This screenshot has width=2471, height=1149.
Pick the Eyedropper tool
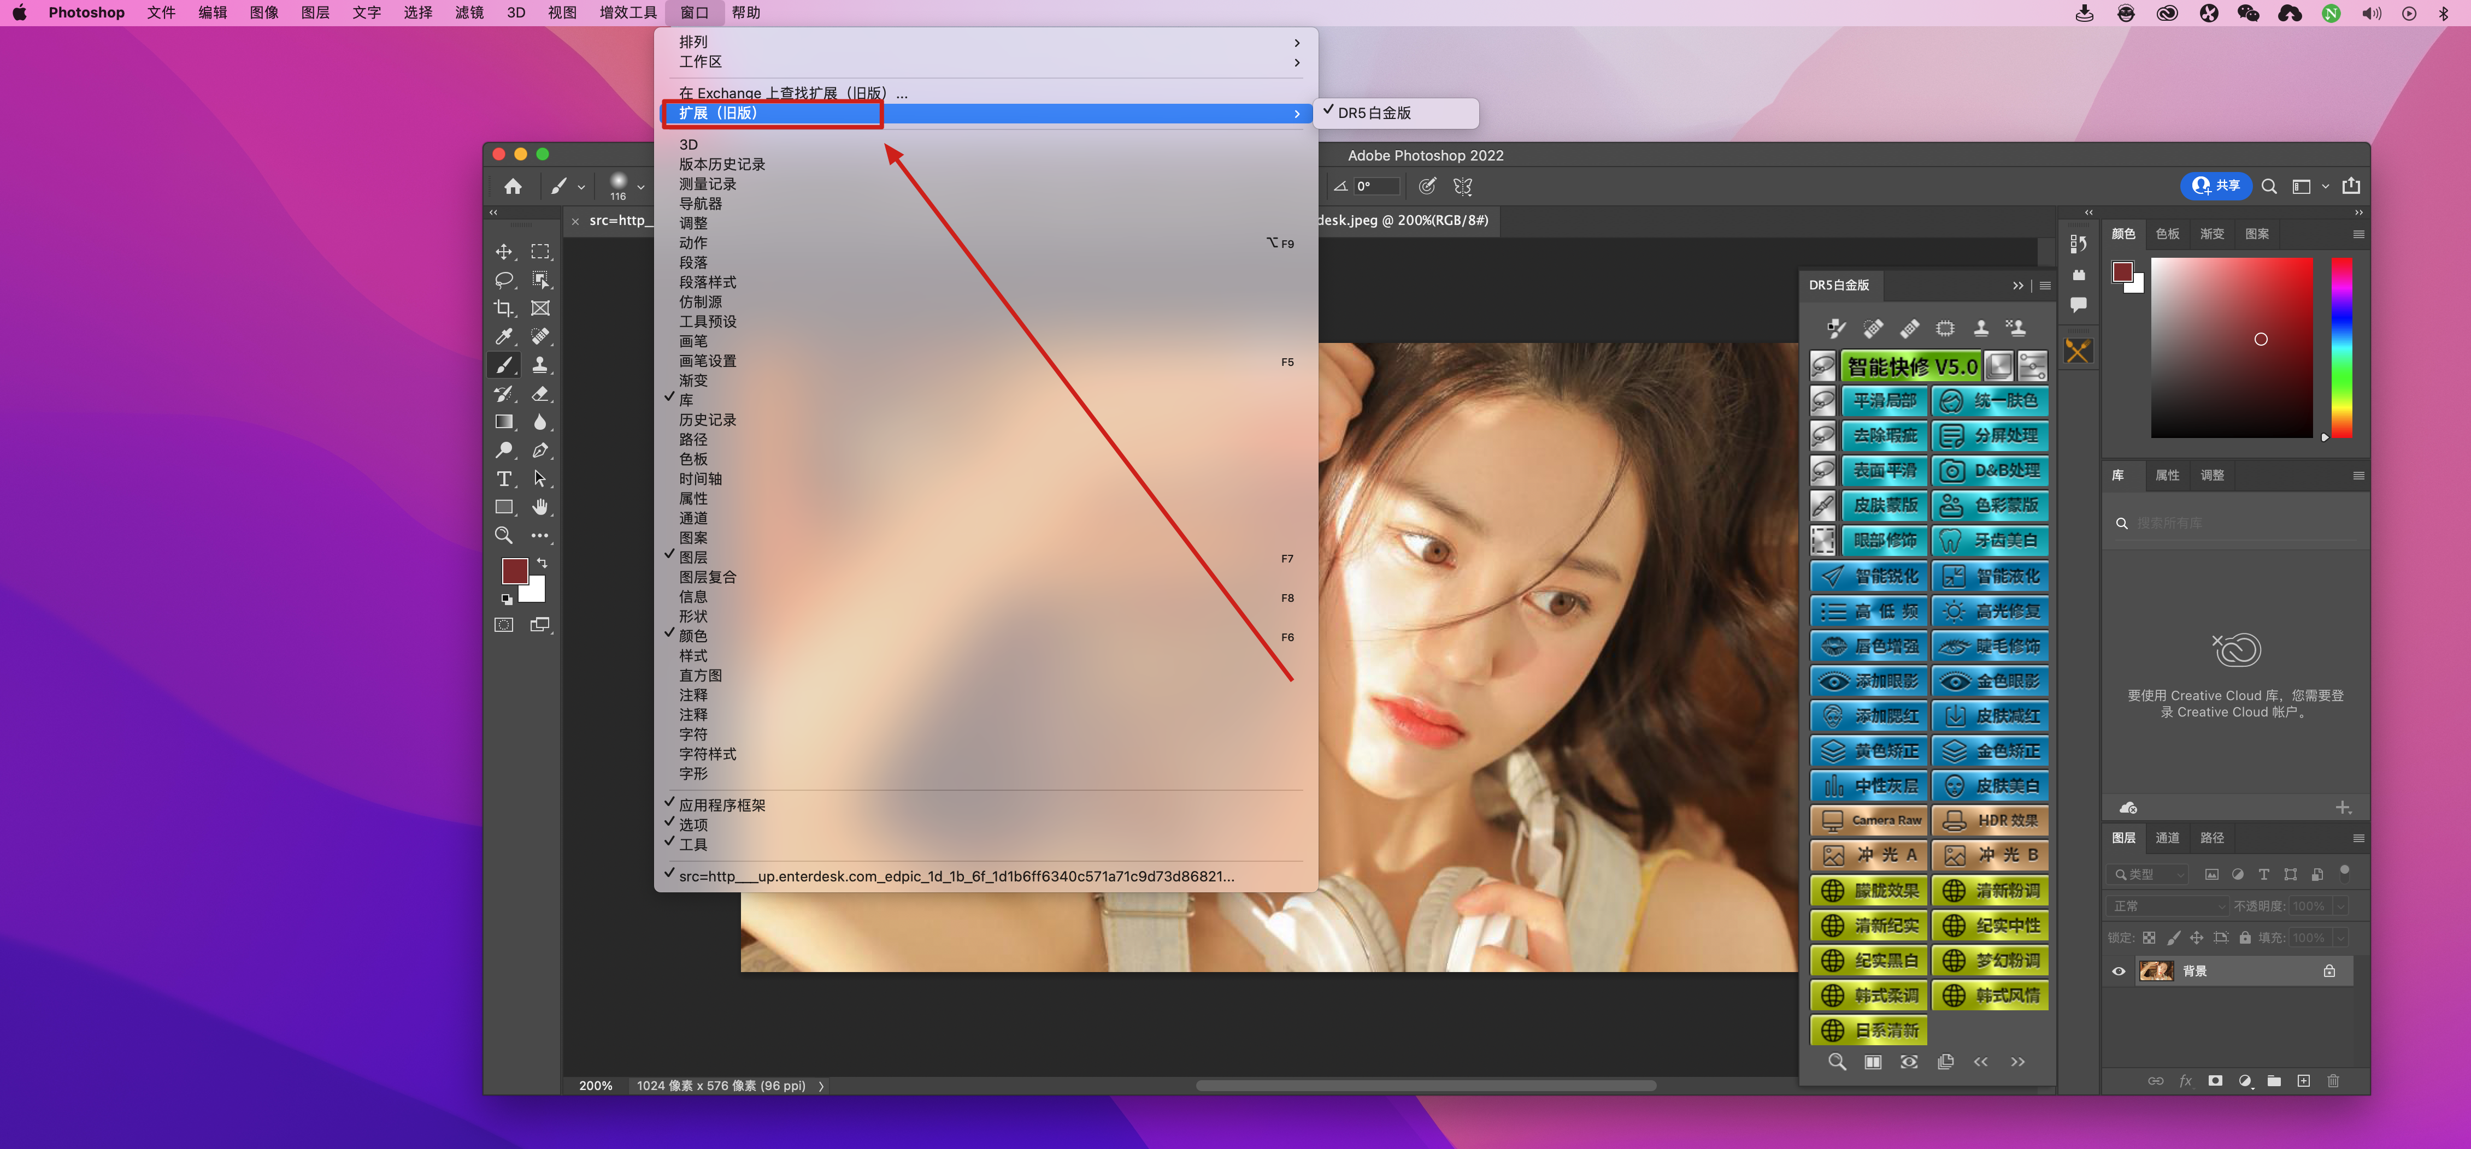pos(503,336)
